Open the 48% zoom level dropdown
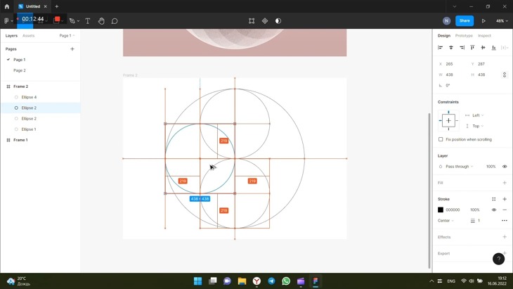 point(502,21)
